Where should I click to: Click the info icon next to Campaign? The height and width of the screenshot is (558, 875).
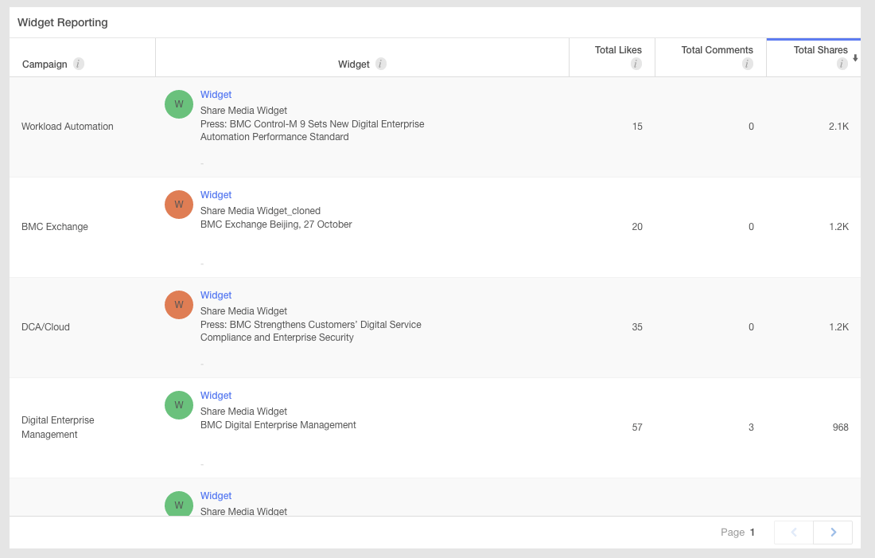[79, 64]
